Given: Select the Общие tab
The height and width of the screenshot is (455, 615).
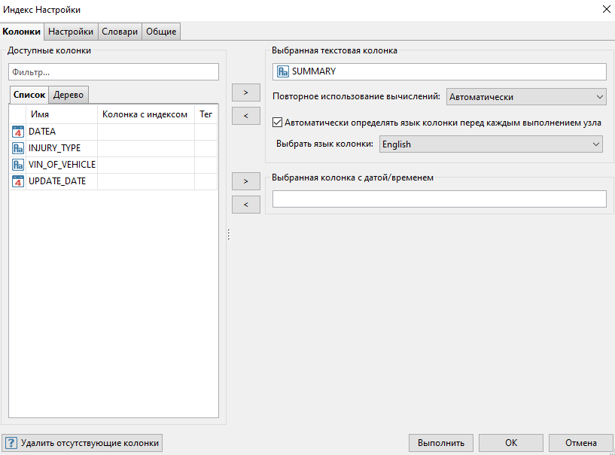Looking at the screenshot, I should click(x=161, y=32).
